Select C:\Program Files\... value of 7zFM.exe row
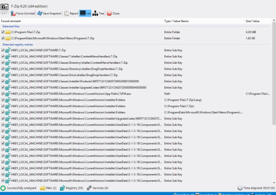Image resolution: width=276 pixels, height=195 pixels. [x=258, y=94]
